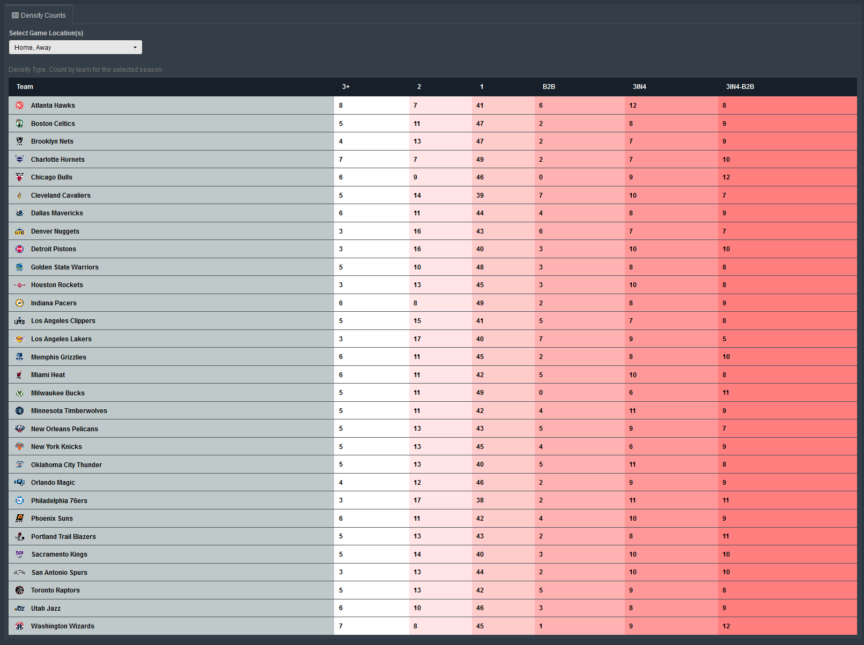
Task: Click the Dallas Mavericks logo icon
Action: (x=20, y=213)
